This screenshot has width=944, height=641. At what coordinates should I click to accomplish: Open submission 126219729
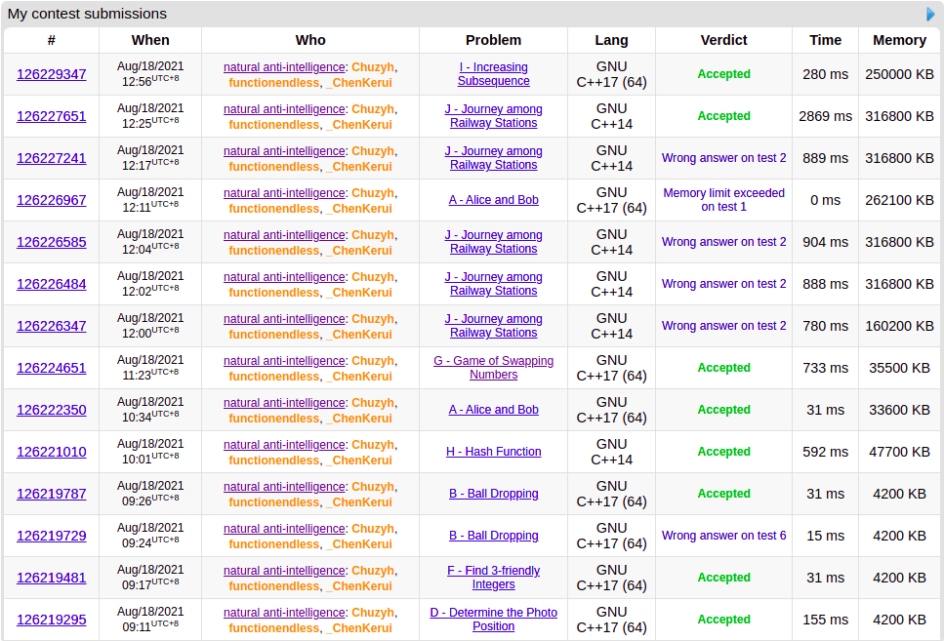pos(52,536)
